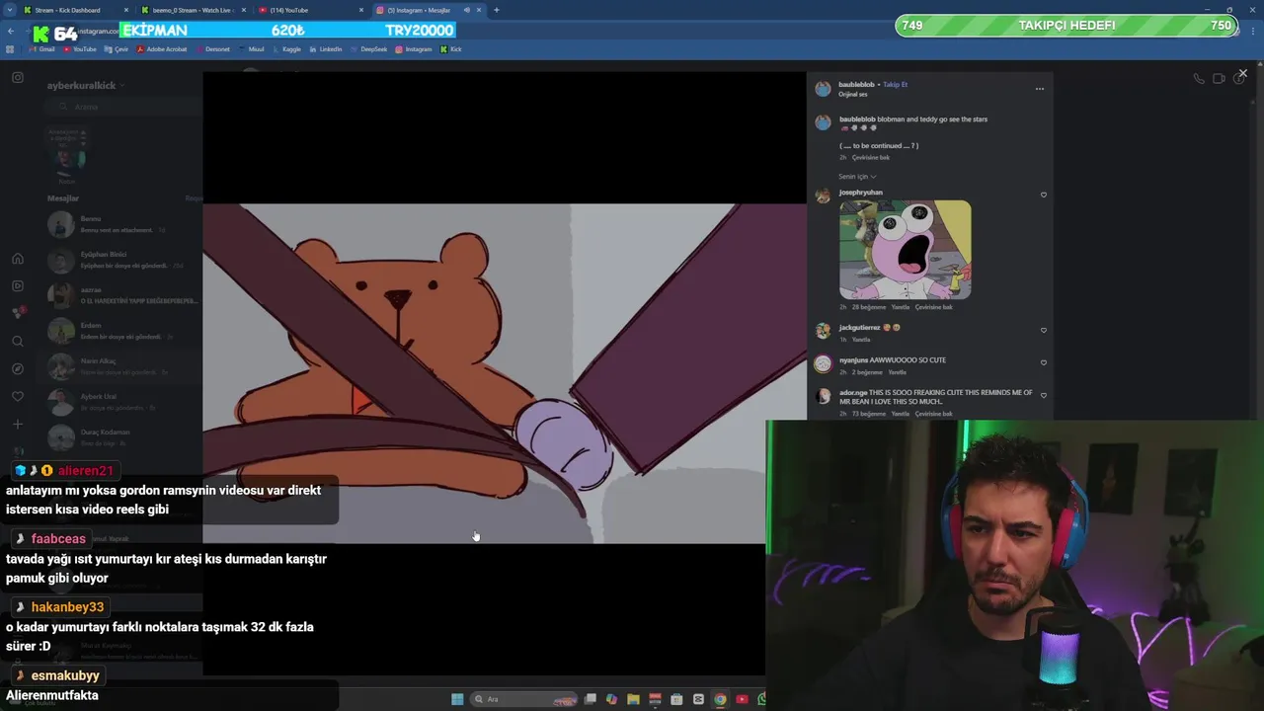This screenshot has width=1264, height=711.
Task: Click 'Çevirisine bak' under baubleblob caption
Action: pos(871,157)
